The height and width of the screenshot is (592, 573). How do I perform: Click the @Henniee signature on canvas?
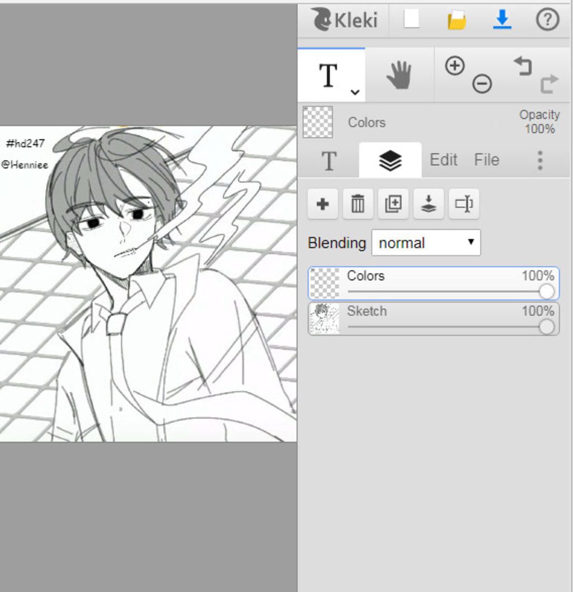click(25, 165)
